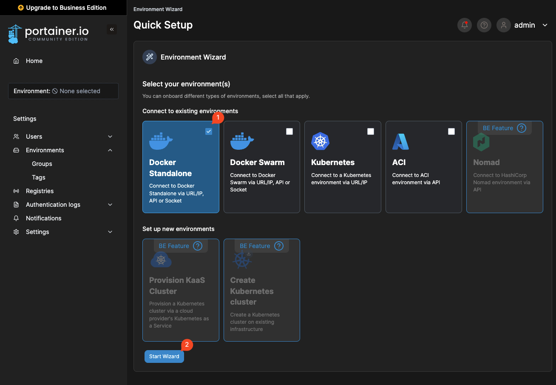
Task: Click the Docker Standalone whale icon
Action: tap(161, 141)
